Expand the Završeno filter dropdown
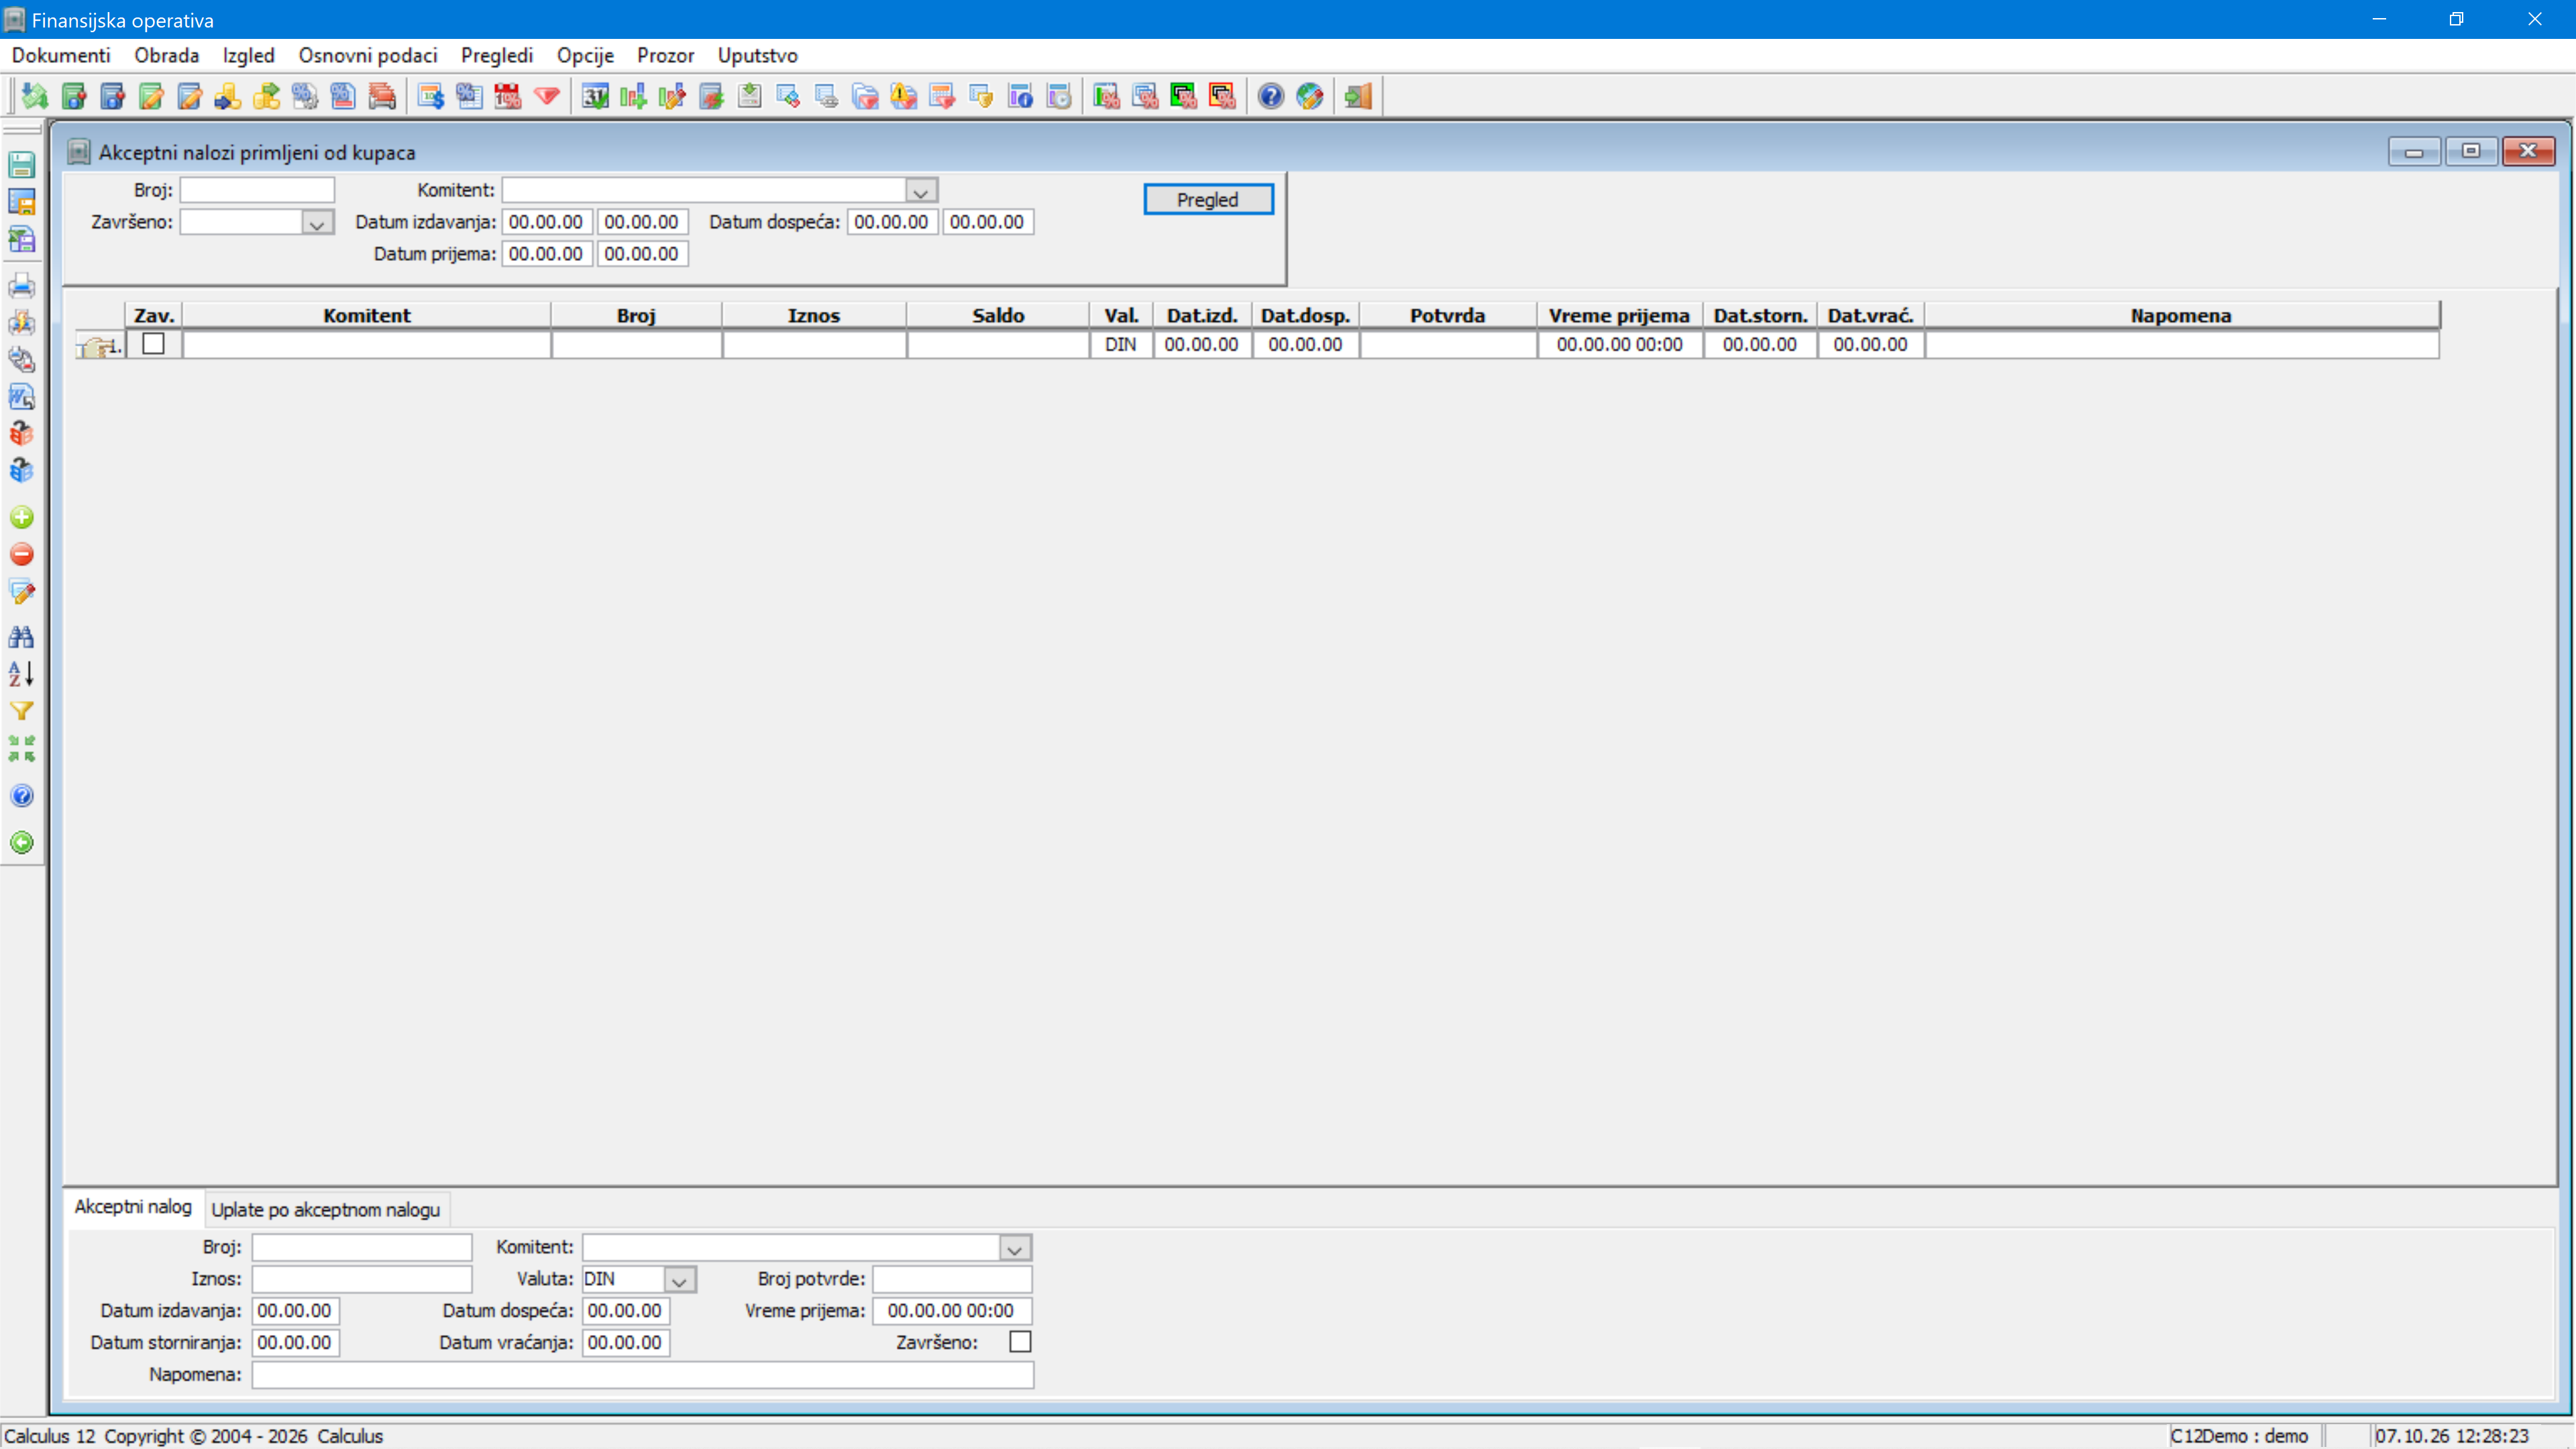This screenshot has width=2576, height=1449. (317, 223)
